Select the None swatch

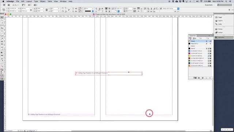[200, 41]
